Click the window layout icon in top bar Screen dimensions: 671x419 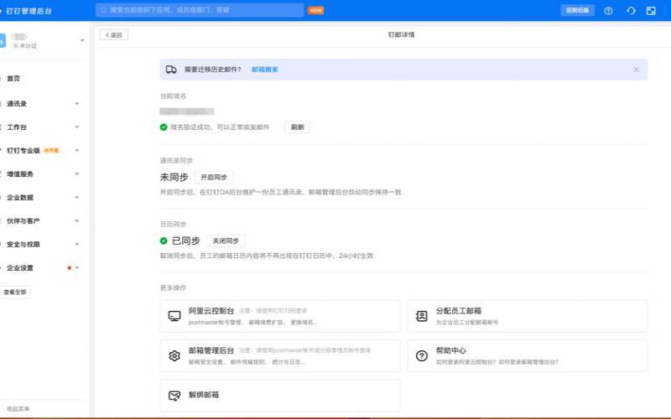coord(651,11)
